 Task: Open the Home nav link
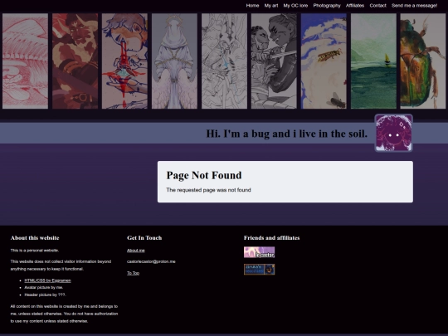click(252, 6)
